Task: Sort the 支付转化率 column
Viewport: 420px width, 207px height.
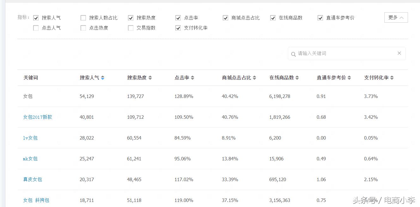Action: [x=392, y=78]
